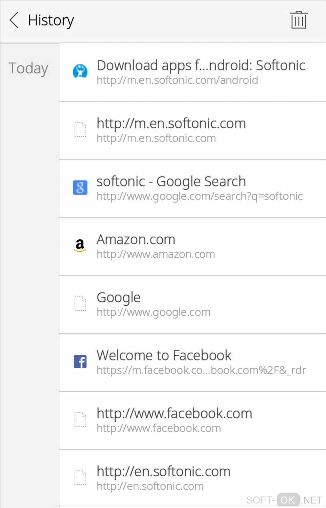
Task: Tap the back arrow beside History
Action: (14, 20)
